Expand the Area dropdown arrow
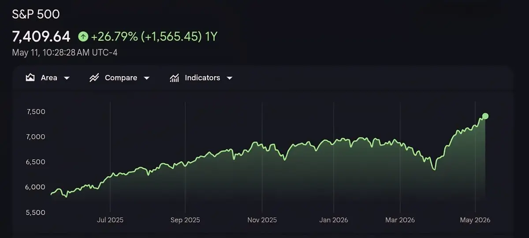 pos(67,78)
